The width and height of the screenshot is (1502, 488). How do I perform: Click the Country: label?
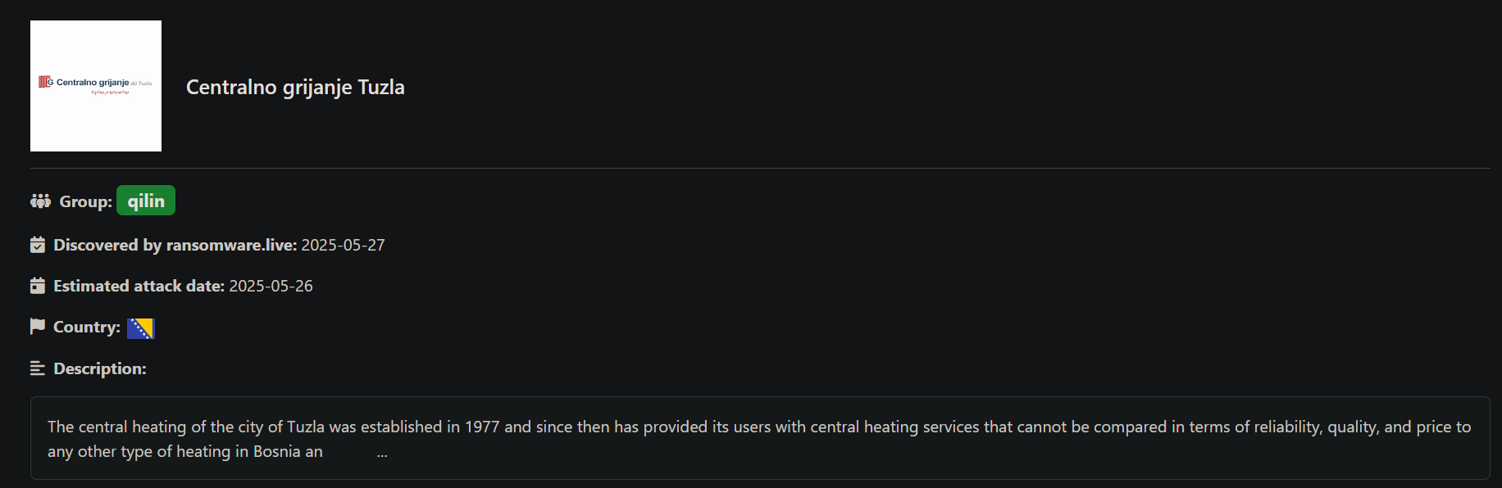[87, 327]
